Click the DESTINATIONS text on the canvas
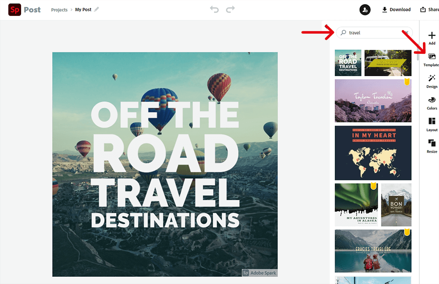439x284 pixels. [165, 220]
